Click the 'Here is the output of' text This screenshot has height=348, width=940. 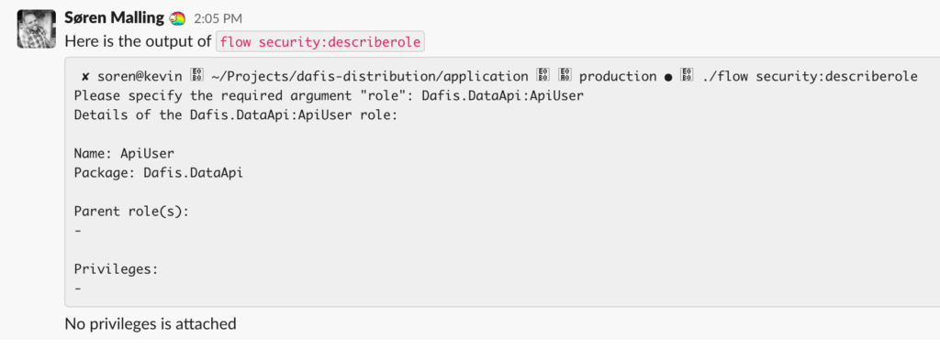click(138, 42)
